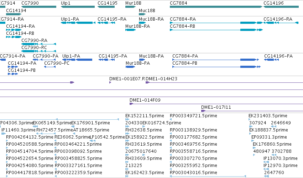
Task: Select the RP003469756.5prime EST label
Action: (x=193, y=145)
